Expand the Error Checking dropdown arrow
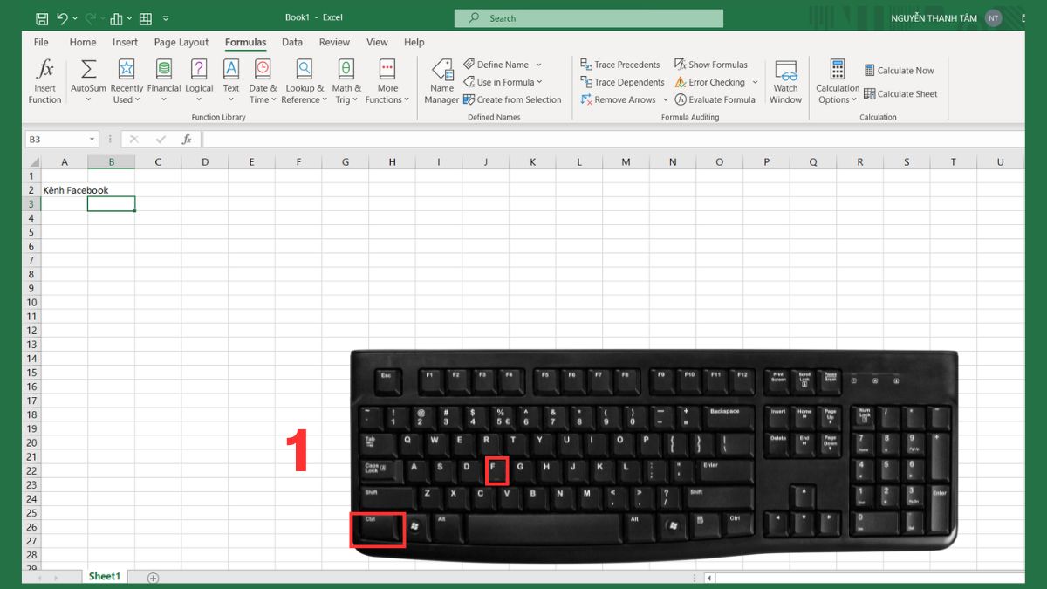Screen dimensions: 1047x589 755,82
